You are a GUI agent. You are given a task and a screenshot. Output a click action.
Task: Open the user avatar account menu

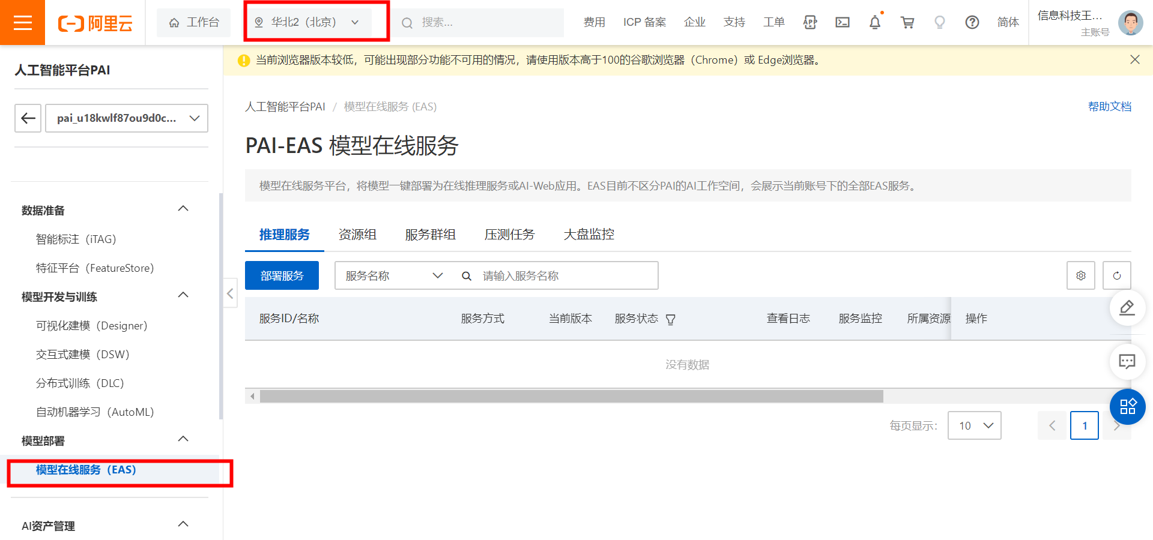point(1130,23)
